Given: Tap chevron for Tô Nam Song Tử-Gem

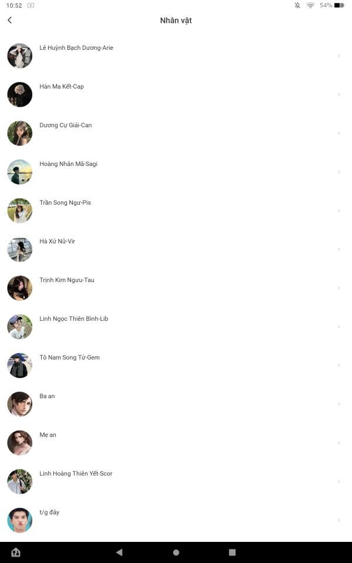Looking at the screenshot, I should 339,365.
